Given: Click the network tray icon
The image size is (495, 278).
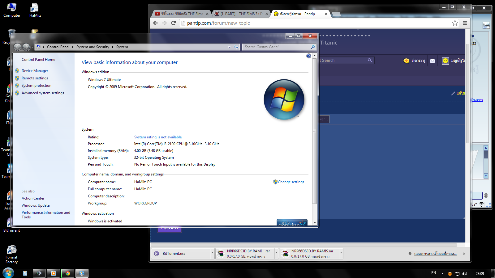Looking at the screenshot, I should pyautogui.click(x=457, y=273).
